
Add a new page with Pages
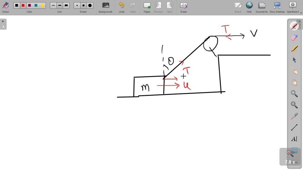coord(147,7)
